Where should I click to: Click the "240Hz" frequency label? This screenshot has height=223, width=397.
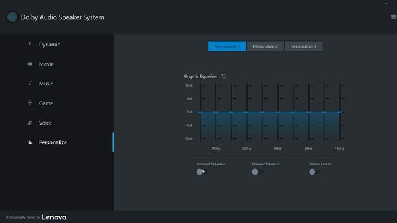[216, 149]
